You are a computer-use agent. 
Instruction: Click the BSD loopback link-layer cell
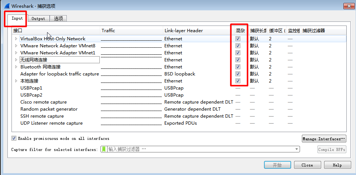[180, 74]
